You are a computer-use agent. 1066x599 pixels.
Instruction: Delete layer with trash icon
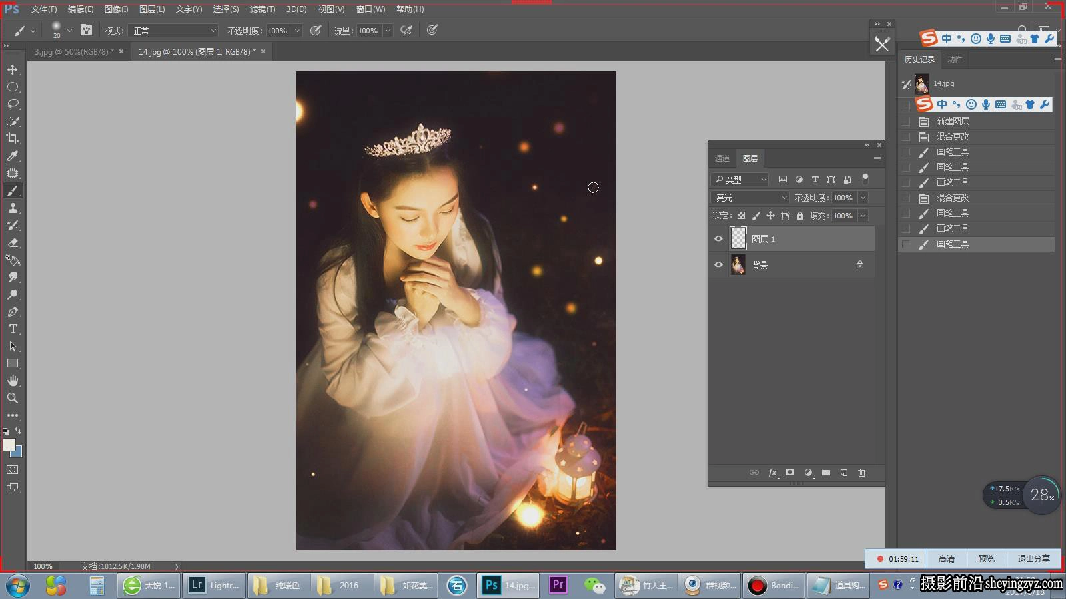pyautogui.click(x=861, y=472)
